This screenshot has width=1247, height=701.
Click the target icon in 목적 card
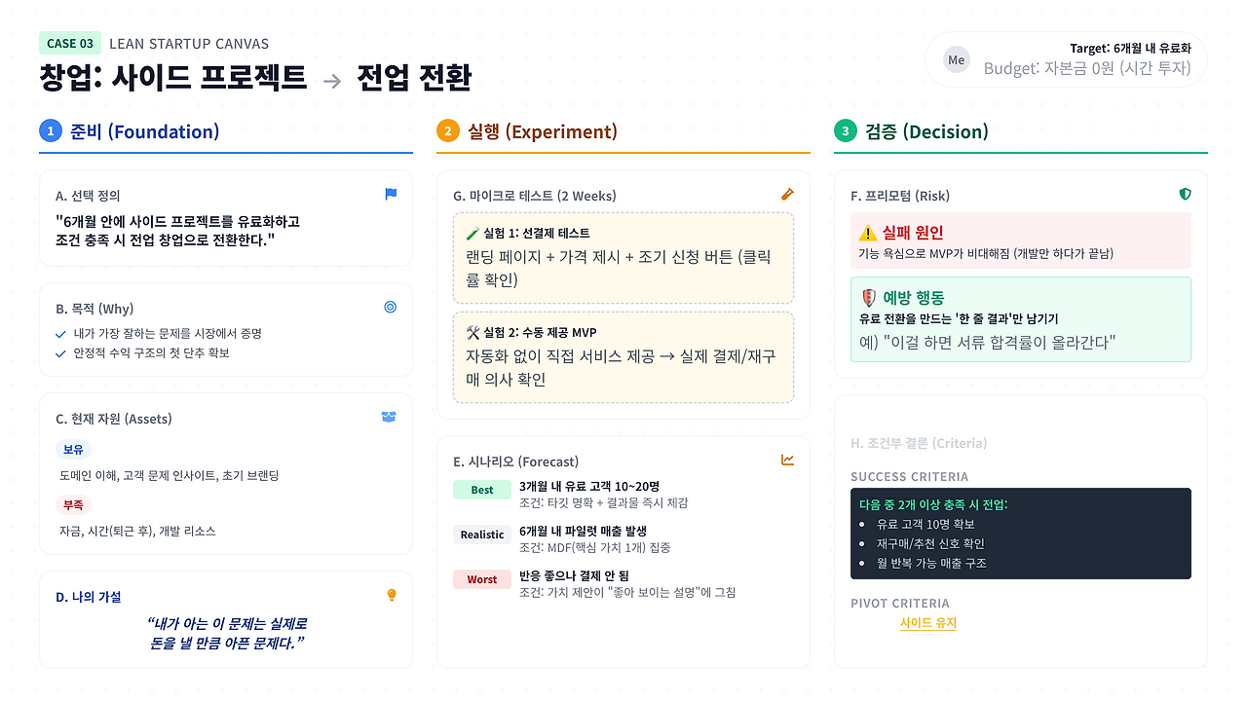391,307
